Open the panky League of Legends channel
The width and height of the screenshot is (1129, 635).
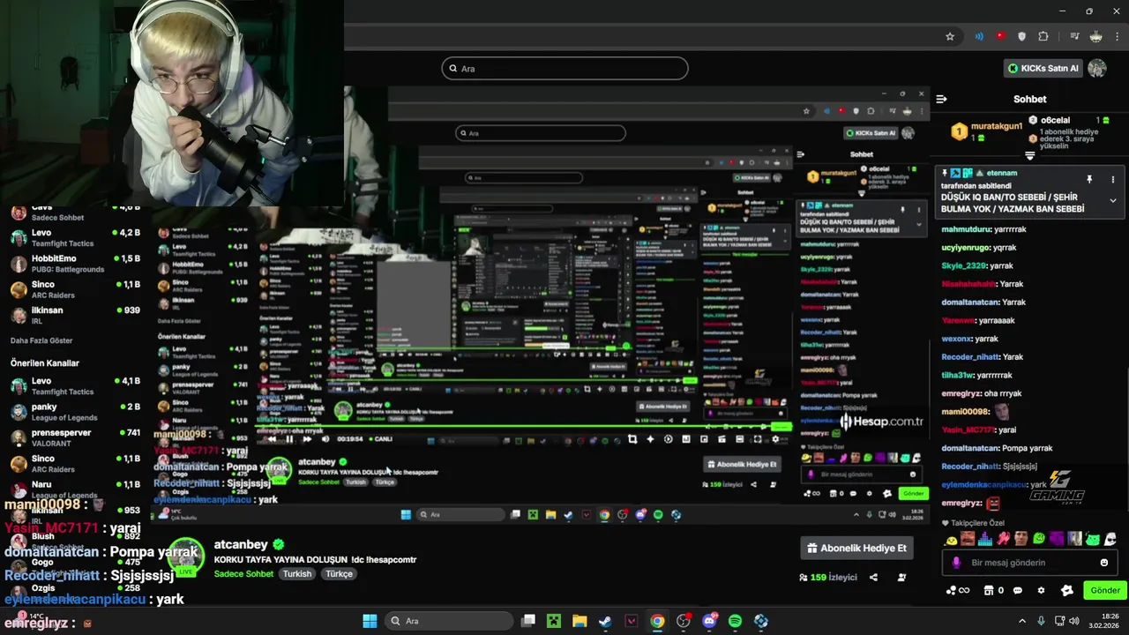[75, 412]
